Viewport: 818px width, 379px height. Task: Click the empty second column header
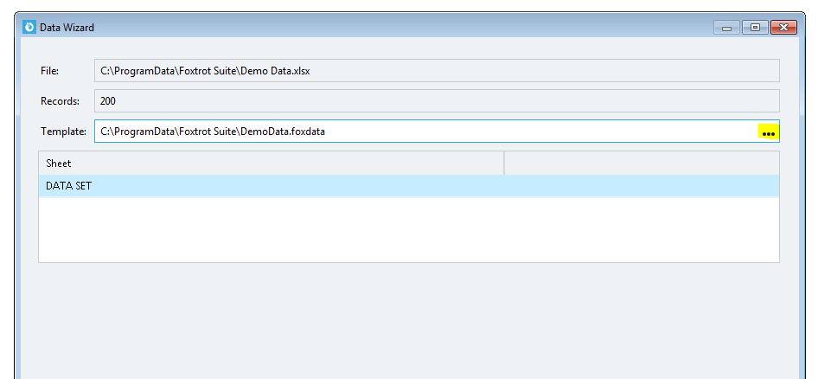642,164
